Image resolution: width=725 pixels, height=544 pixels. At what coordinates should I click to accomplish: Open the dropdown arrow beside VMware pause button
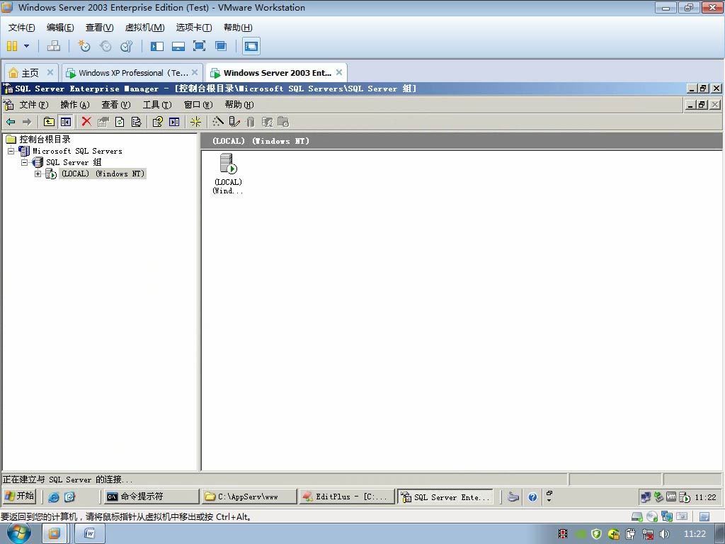click(x=26, y=46)
